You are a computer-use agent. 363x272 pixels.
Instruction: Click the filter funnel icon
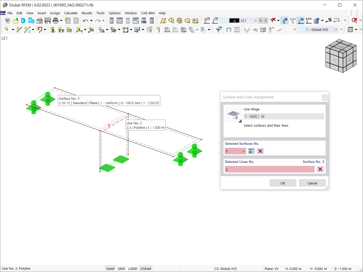pos(219,30)
